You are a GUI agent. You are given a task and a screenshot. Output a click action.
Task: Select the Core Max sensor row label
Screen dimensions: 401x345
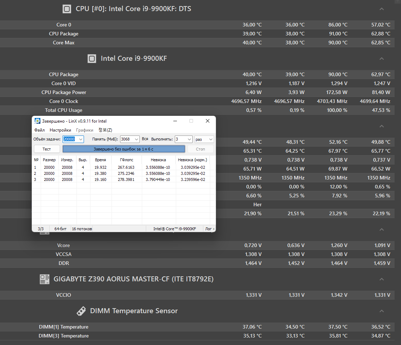click(64, 43)
